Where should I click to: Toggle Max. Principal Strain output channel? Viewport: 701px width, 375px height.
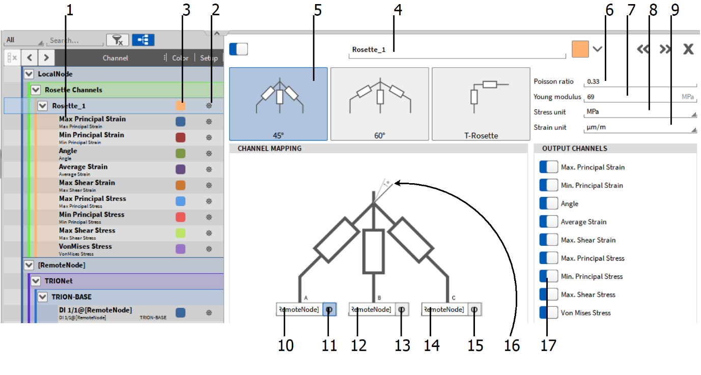click(x=549, y=167)
